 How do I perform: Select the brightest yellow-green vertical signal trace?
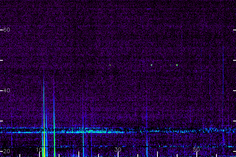[x=44, y=117]
